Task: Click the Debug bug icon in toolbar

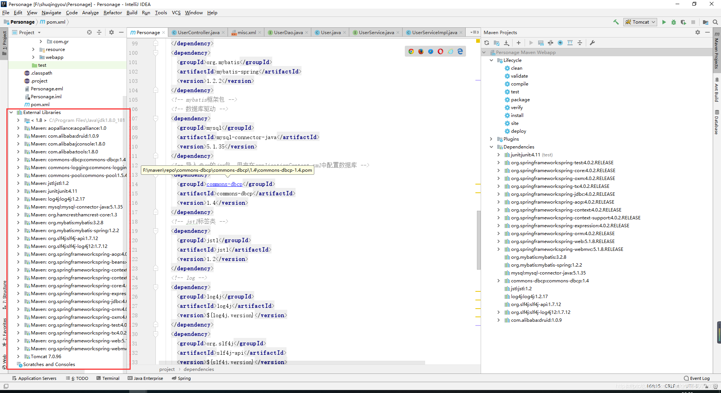Action: point(674,22)
